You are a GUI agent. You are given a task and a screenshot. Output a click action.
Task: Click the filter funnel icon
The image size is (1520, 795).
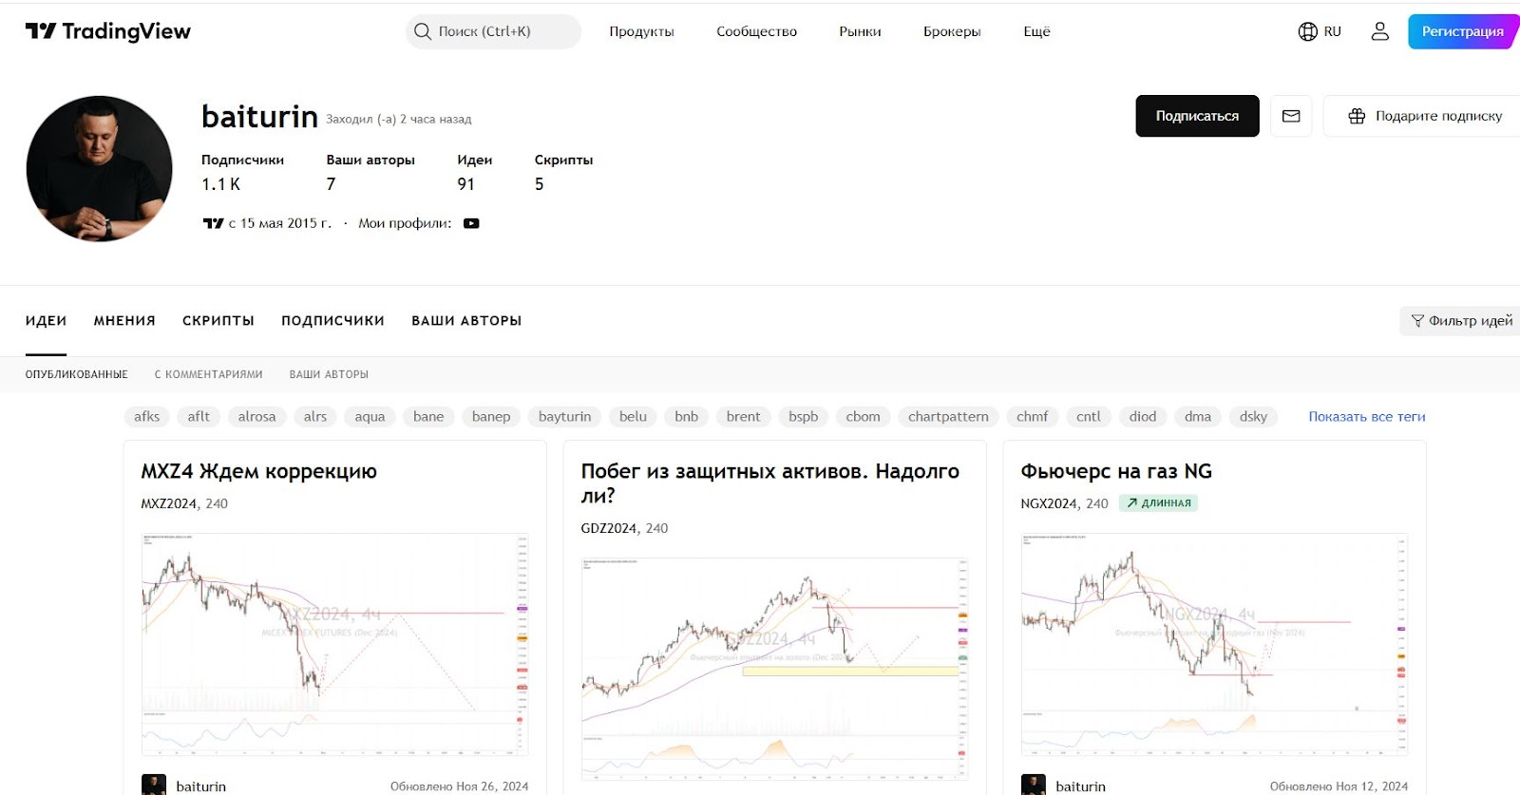click(1417, 321)
